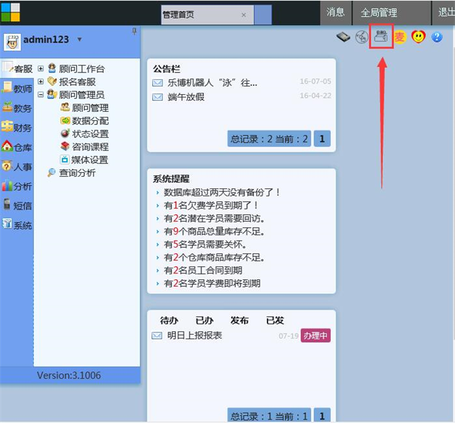
Task: Open the 有2名潜在学员需要回访 reminder
Action: 215,218
